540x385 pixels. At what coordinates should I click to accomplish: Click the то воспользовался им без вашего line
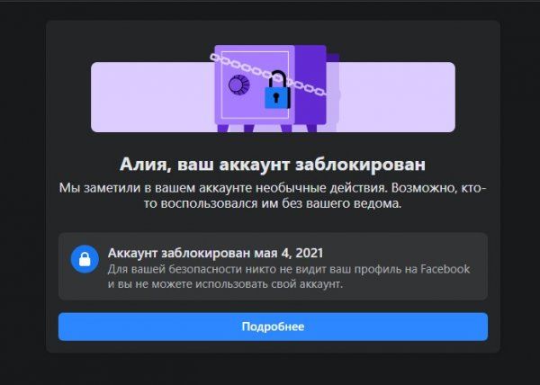coord(273,203)
